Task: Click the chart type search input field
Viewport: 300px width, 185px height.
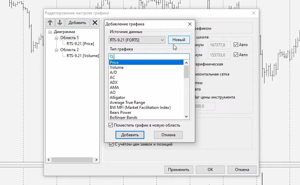Action: [151, 57]
